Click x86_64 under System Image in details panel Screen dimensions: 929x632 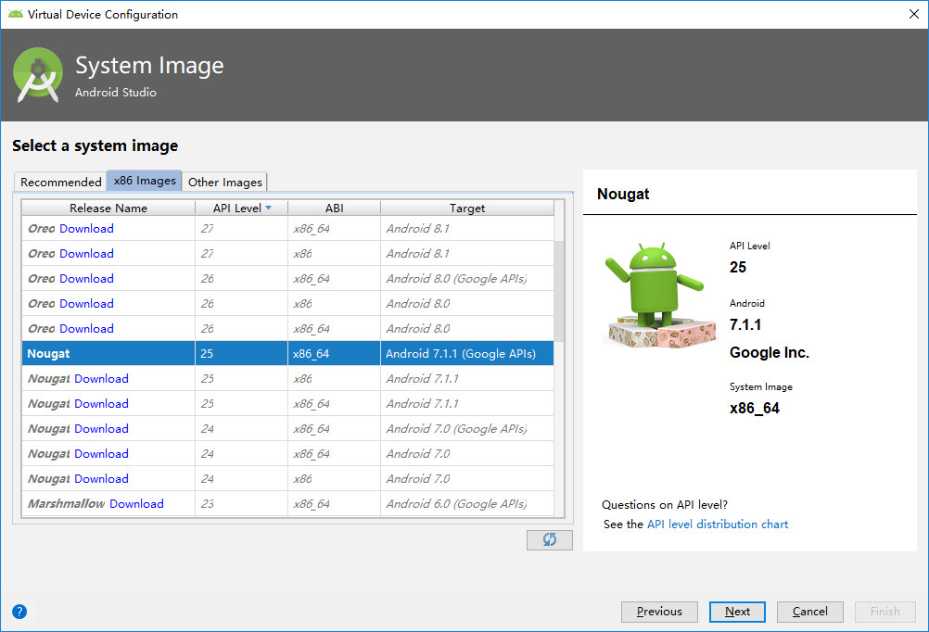coord(754,409)
